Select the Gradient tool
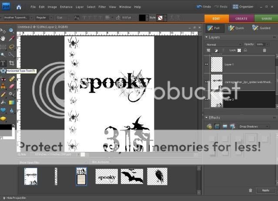 tap(11, 102)
